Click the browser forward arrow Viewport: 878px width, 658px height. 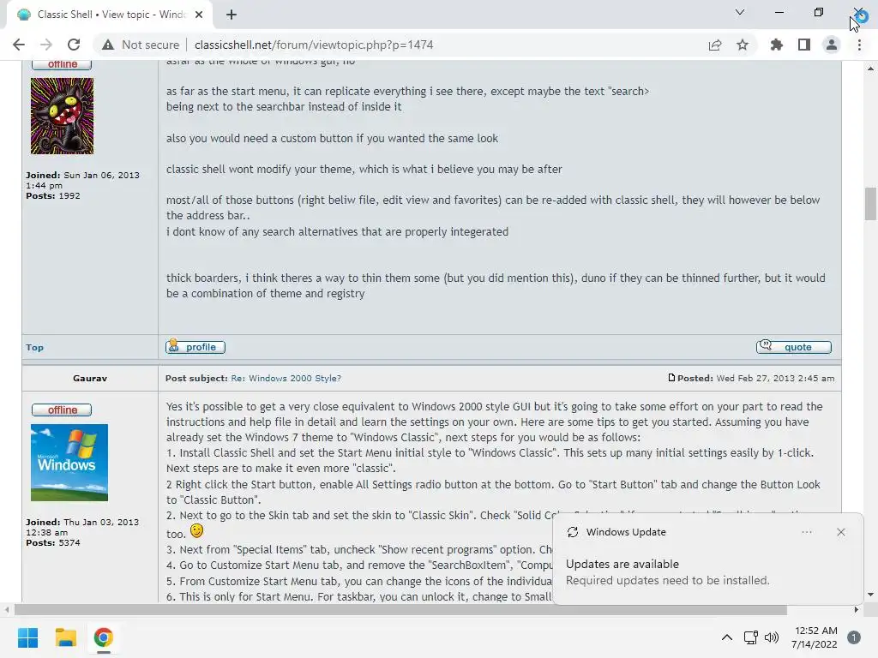tap(46, 45)
